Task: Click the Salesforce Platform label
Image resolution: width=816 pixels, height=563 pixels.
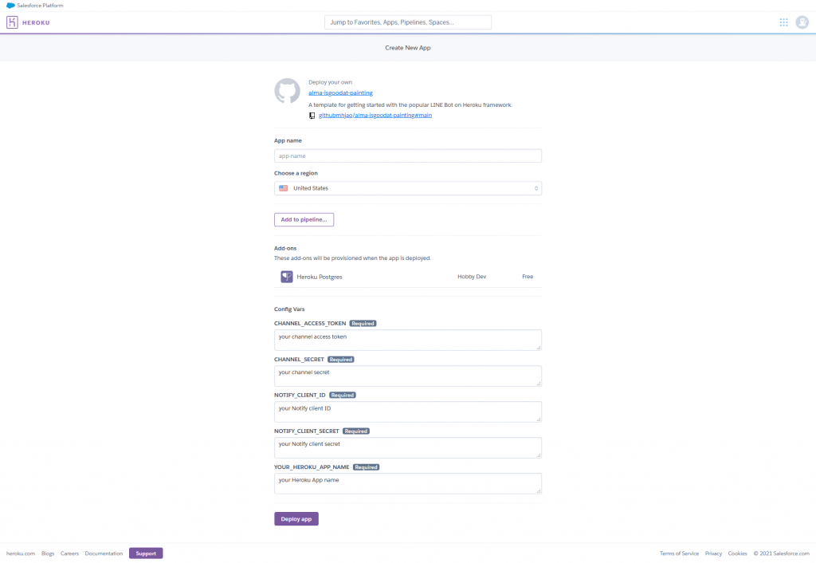Action: coord(40,6)
